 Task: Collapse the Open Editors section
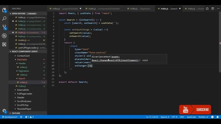pos(18,13)
